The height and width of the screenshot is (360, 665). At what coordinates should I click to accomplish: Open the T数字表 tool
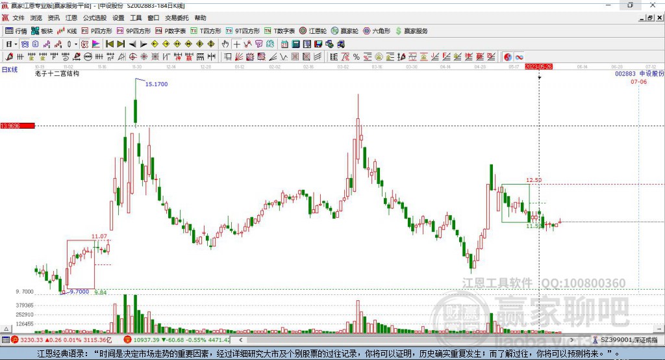tap(279, 31)
